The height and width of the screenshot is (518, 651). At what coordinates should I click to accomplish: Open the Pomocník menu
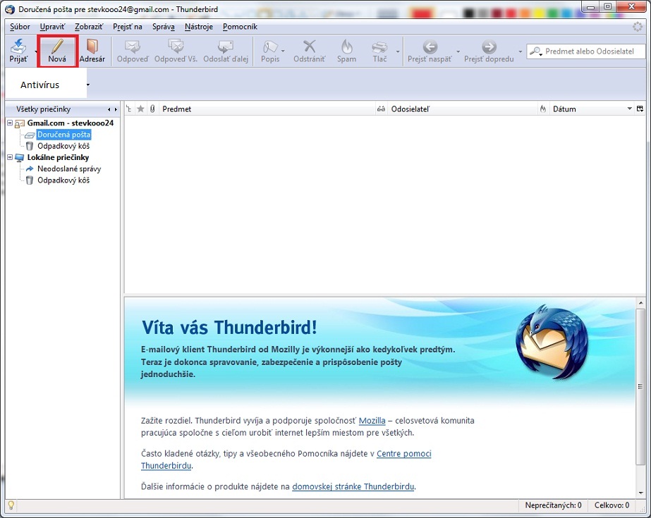click(240, 27)
